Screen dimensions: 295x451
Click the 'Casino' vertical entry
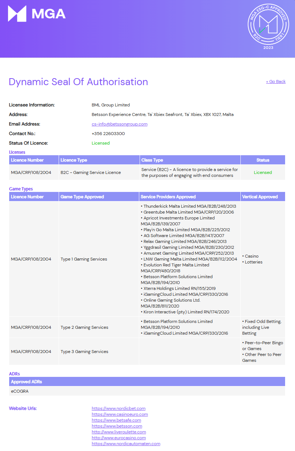250,256
